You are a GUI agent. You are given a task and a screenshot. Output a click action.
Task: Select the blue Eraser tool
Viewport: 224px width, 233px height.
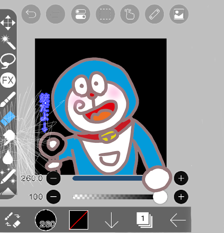[x=8, y=118]
